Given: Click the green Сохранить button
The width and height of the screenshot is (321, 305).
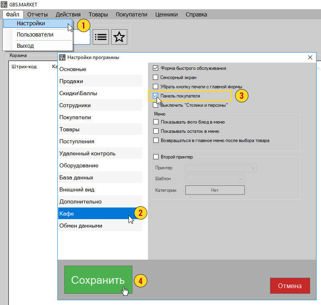Looking at the screenshot, I should (98, 280).
